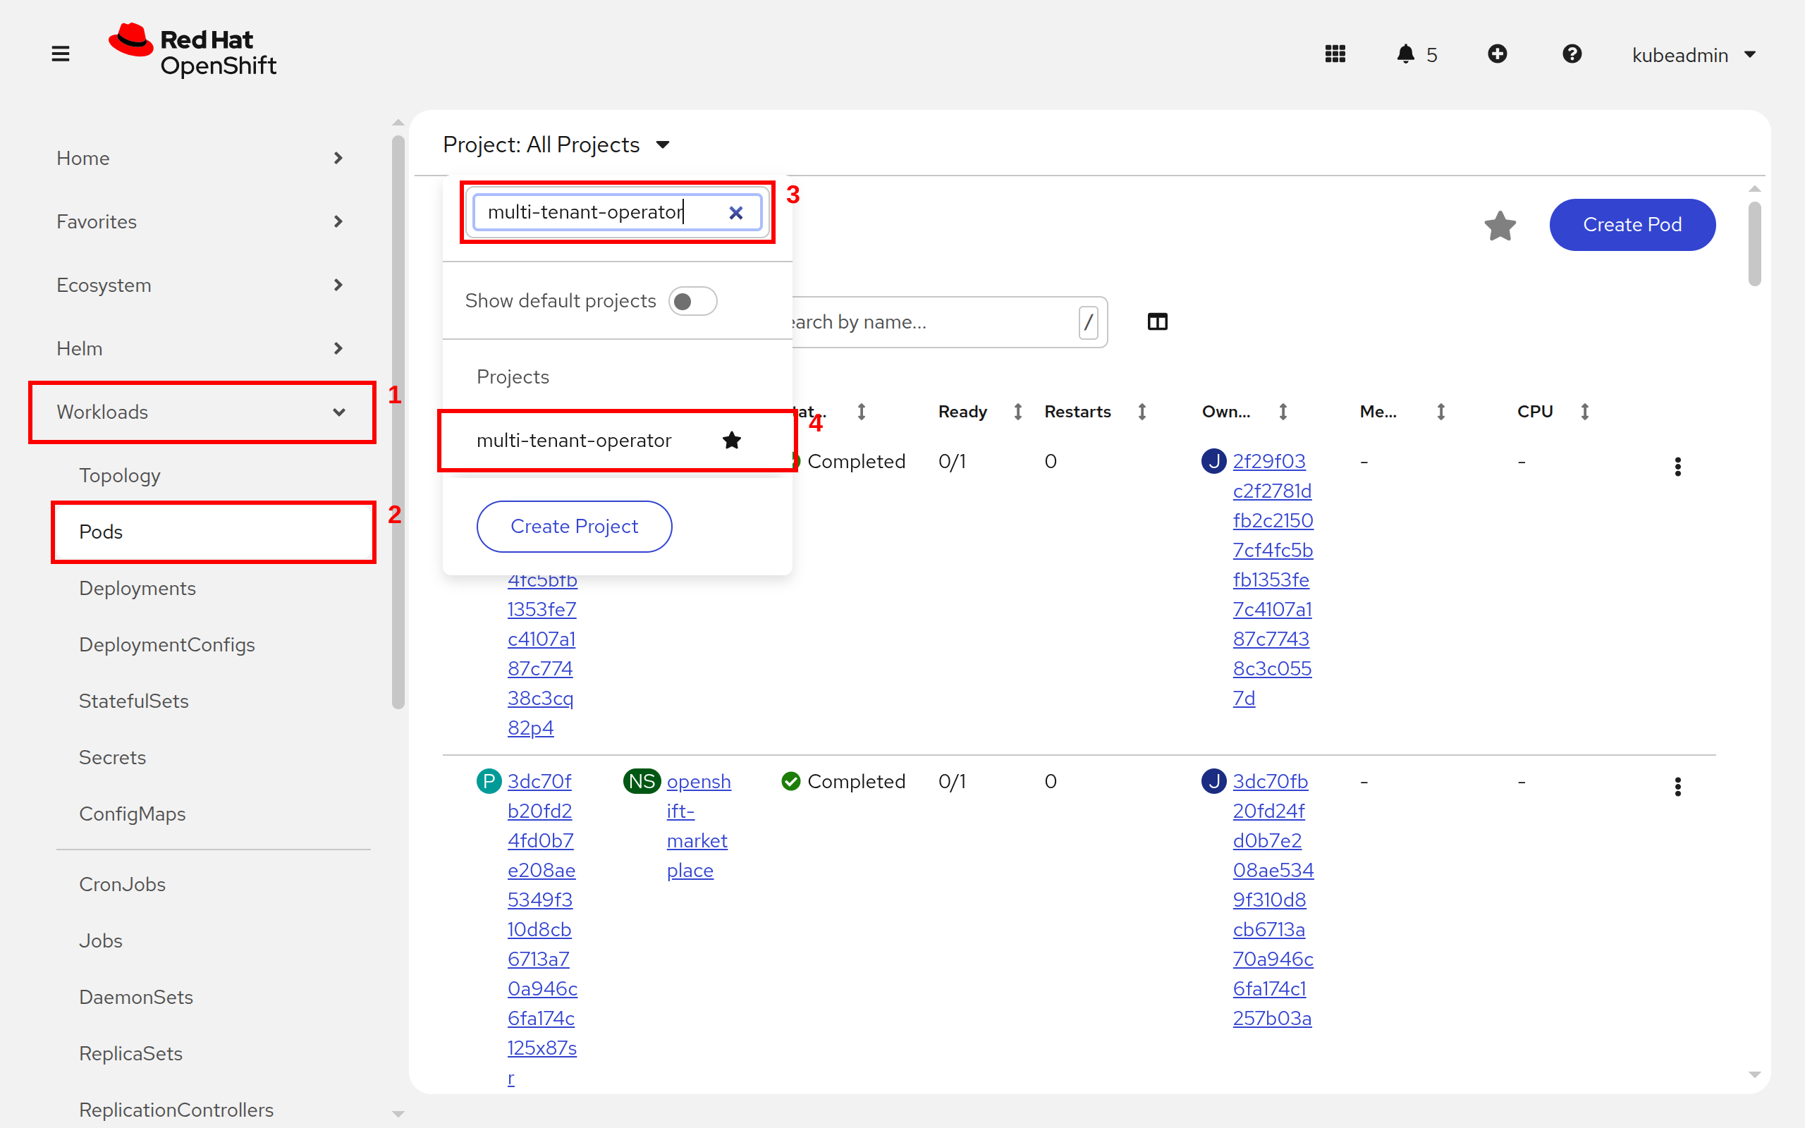Click the Red Hat OpenShift logo
The image size is (1805, 1128).
(192, 51)
